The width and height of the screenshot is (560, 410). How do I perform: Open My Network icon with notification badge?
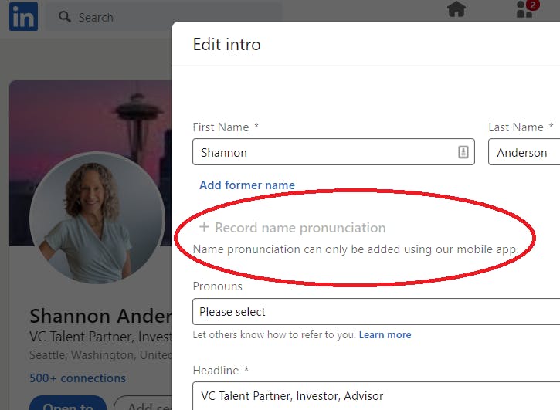pos(527,9)
